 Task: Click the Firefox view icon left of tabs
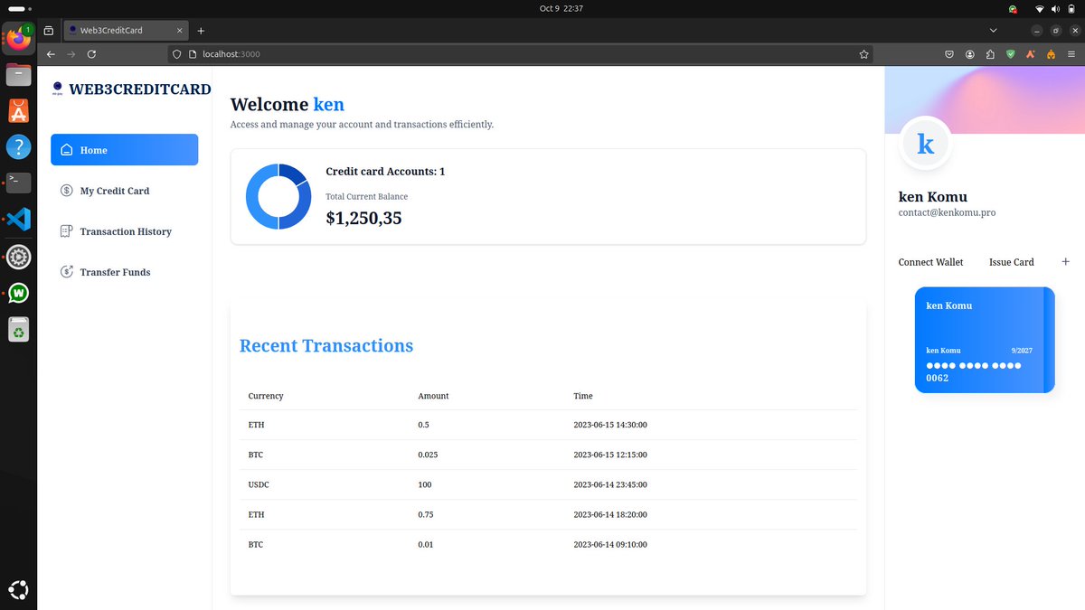point(48,31)
